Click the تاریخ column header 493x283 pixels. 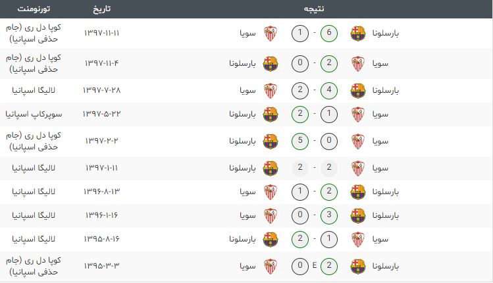[101, 9]
